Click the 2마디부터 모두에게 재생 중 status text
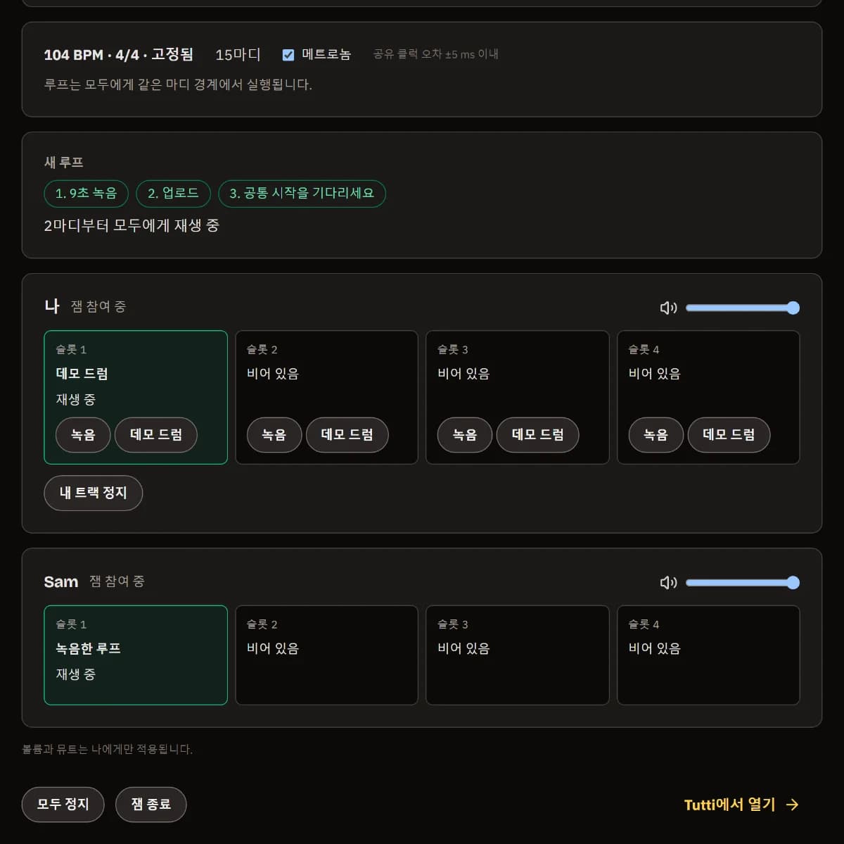Screen dimensions: 844x844 coord(132,226)
